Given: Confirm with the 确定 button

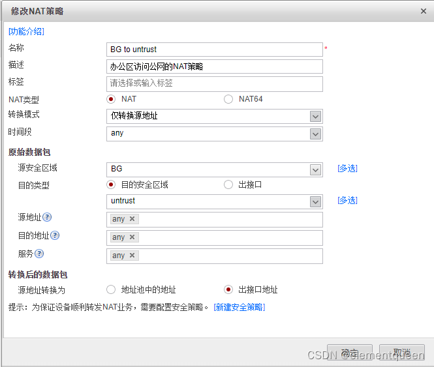Looking at the screenshot, I should 350,353.
